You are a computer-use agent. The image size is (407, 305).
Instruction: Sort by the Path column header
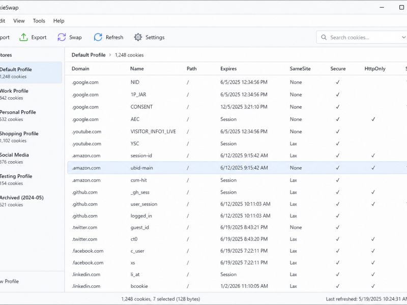tap(192, 69)
